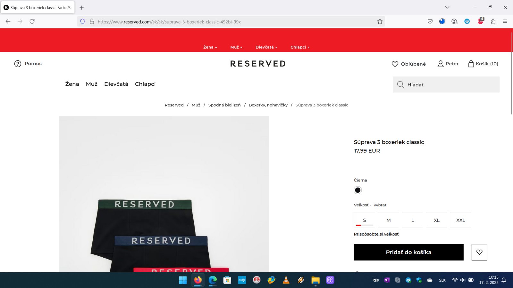The image size is (513, 288).
Task: Open the Dievčatá main navigation menu
Action: pos(116,84)
